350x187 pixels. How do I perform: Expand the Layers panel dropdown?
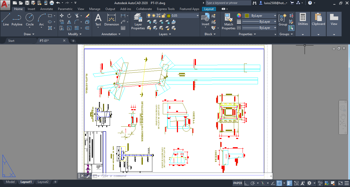pos(165,34)
